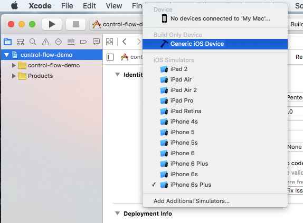
Task: Select the control-flow-demo project file
Action: [x=52, y=55]
